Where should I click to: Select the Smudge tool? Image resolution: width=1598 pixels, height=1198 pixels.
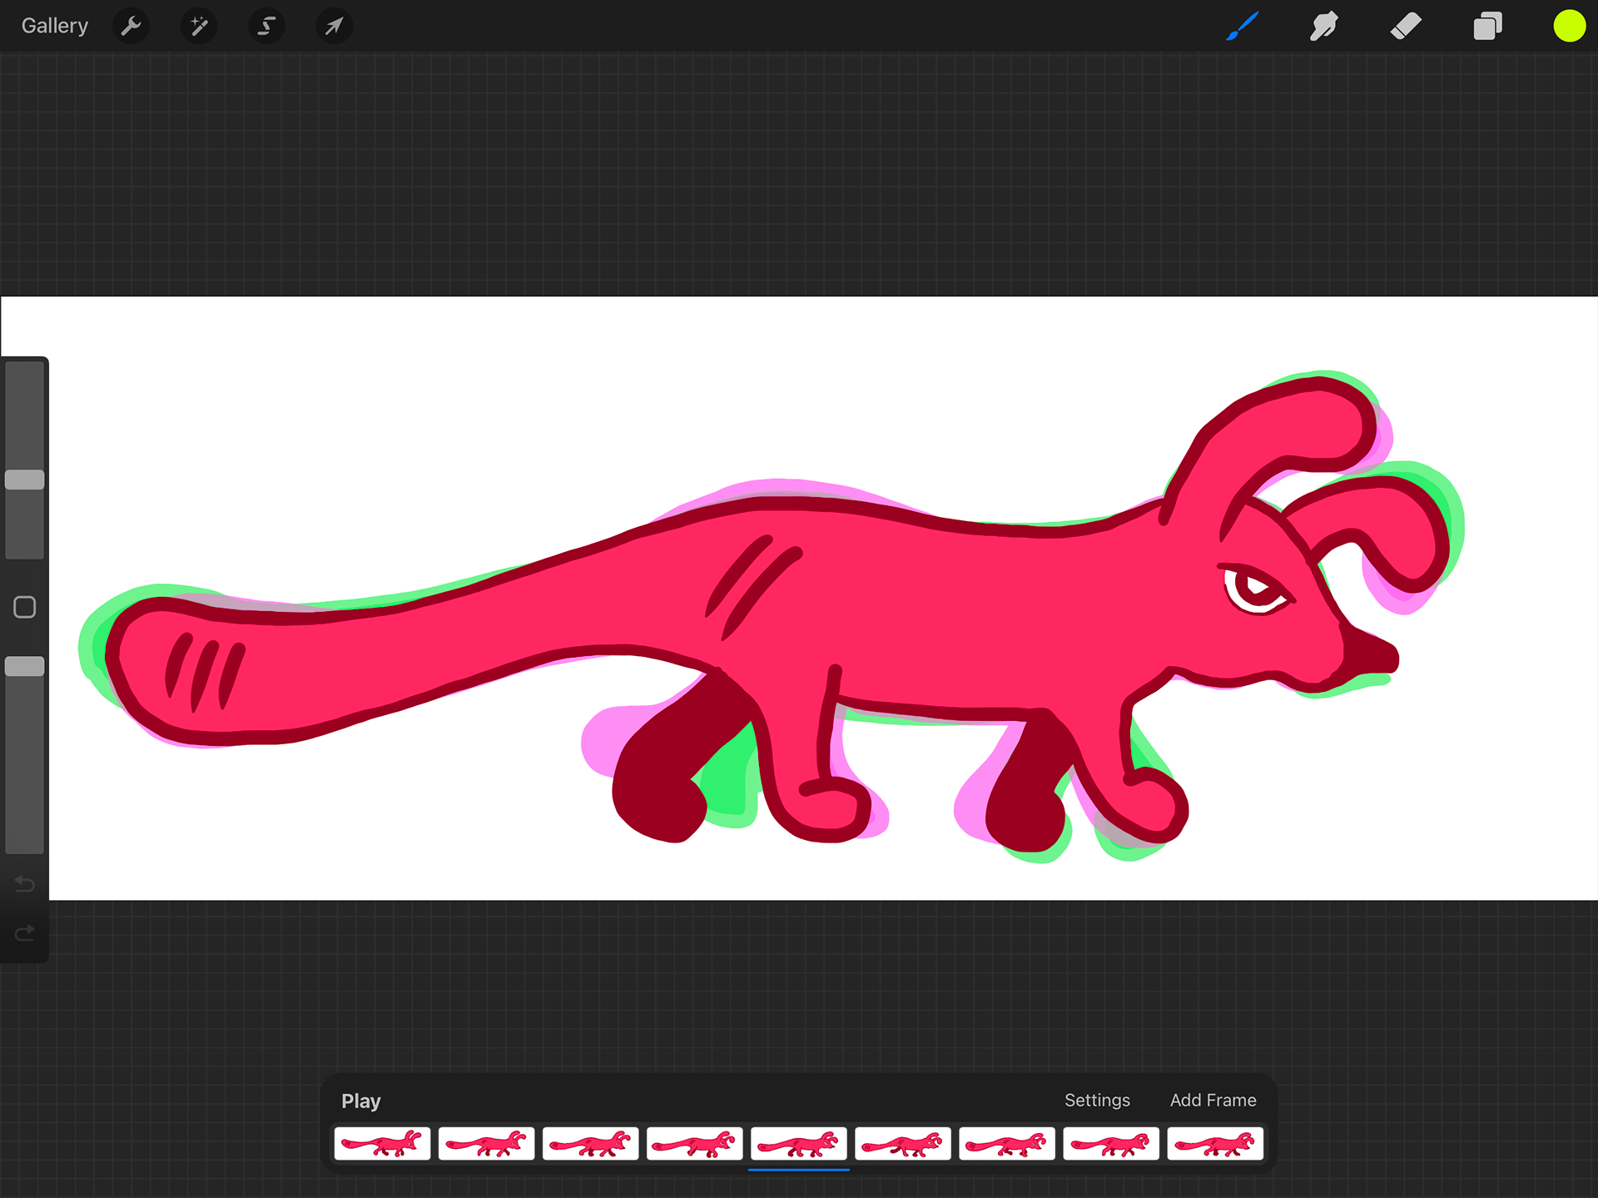click(1323, 26)
